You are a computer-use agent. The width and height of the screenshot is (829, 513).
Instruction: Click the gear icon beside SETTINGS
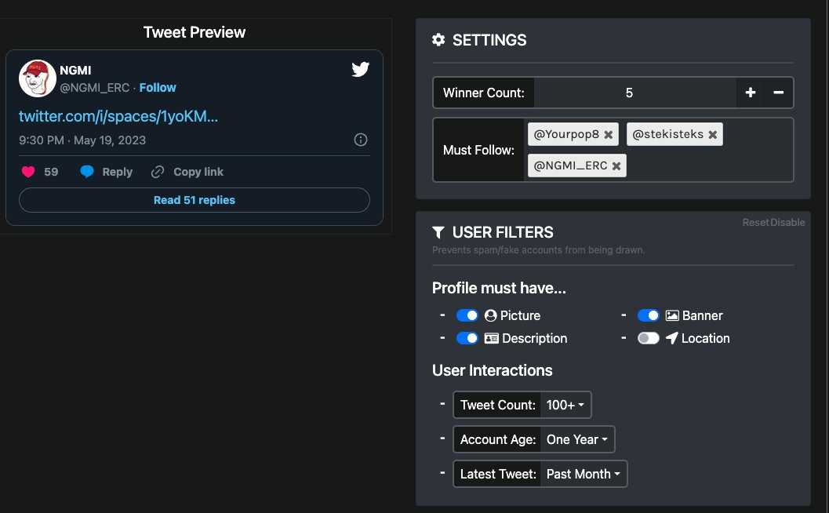pyautogui.click(x=438, y=40)
